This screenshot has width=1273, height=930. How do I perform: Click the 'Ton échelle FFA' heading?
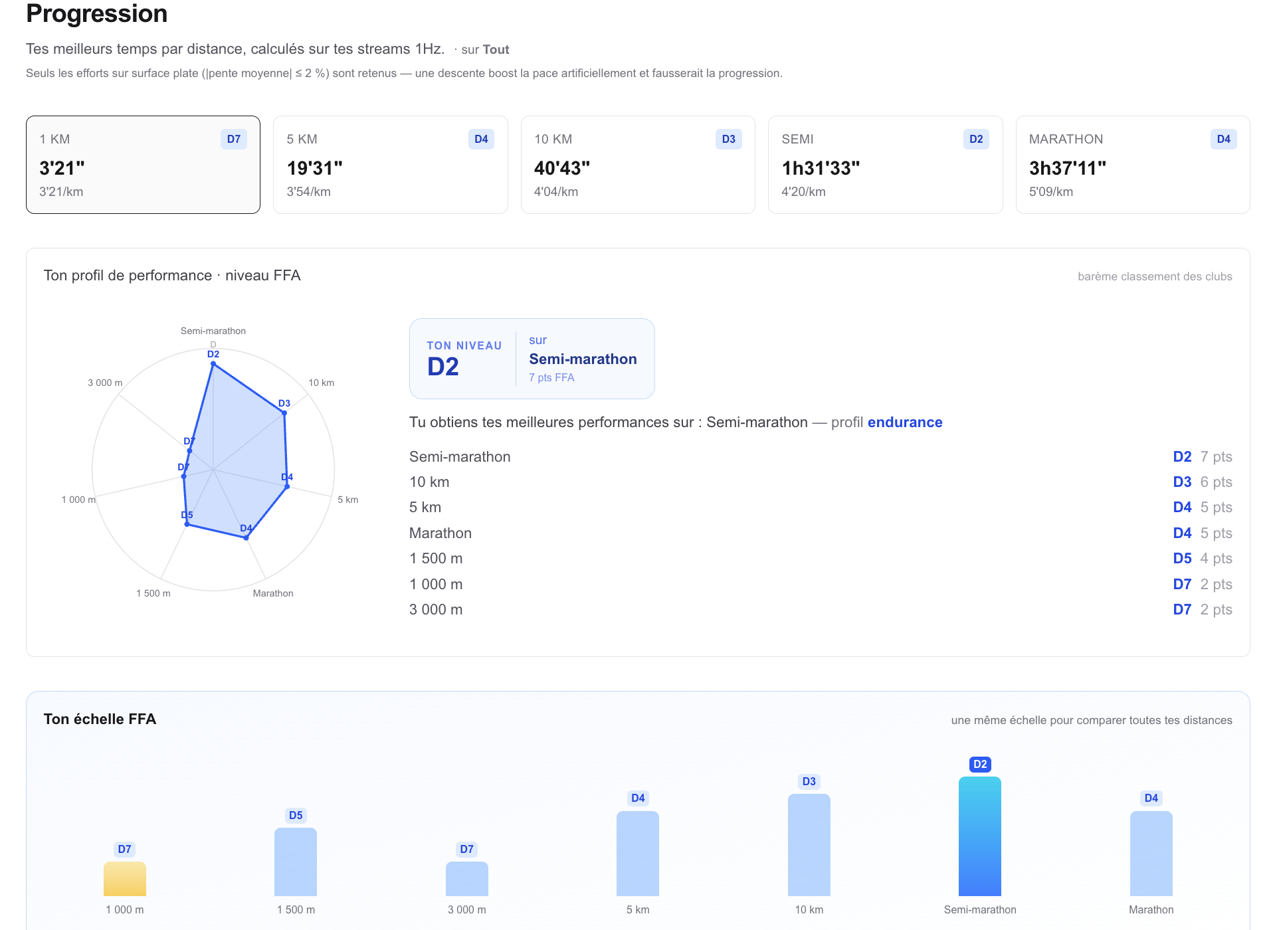[x=100, y=719]
